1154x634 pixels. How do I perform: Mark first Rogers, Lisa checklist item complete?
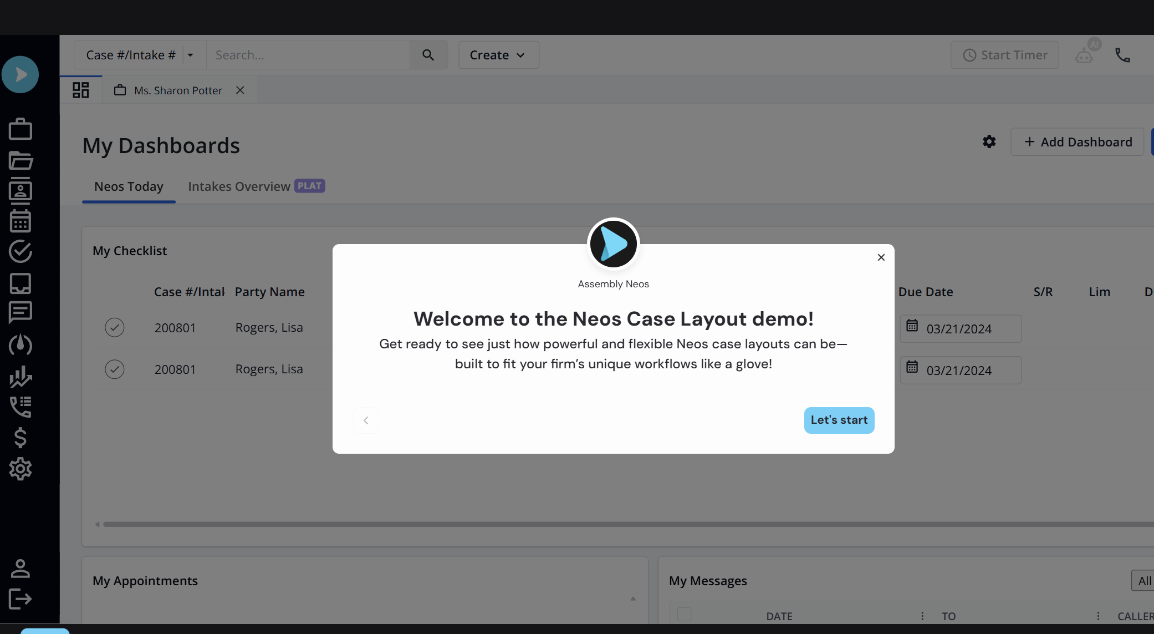(115, 327)
